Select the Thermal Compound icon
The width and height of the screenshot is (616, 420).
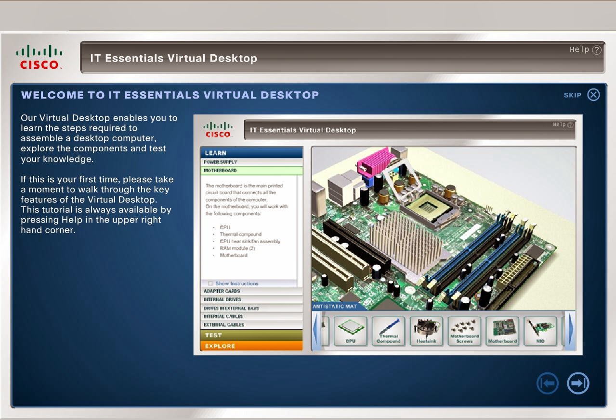click(388, 332)
